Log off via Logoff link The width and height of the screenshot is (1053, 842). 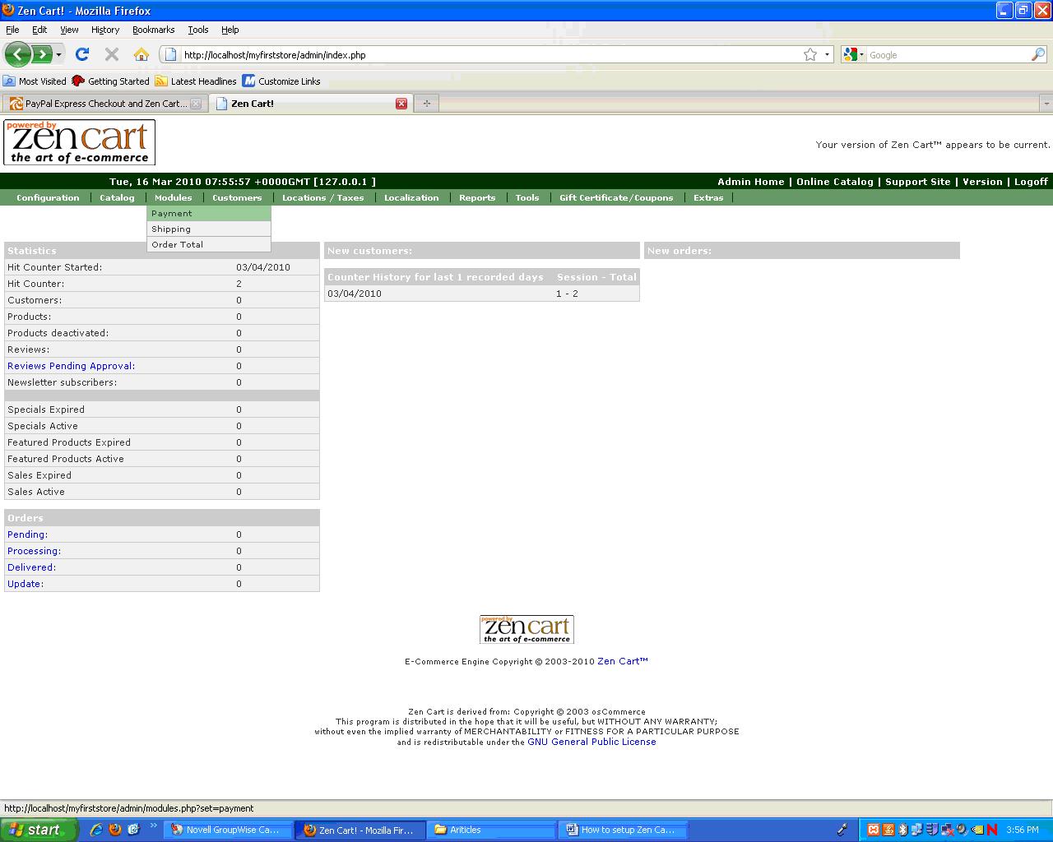(1031, 182)
